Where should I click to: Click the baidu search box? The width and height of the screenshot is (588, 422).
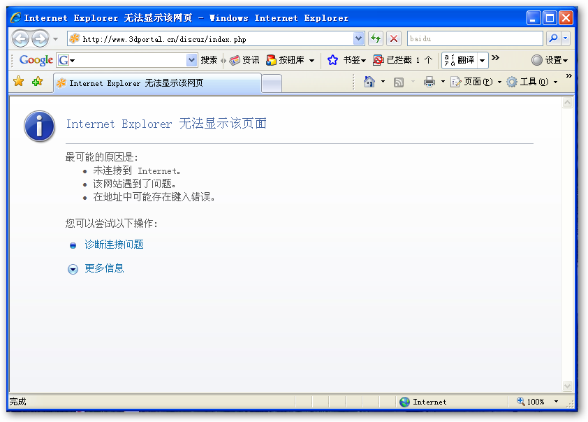475,38
